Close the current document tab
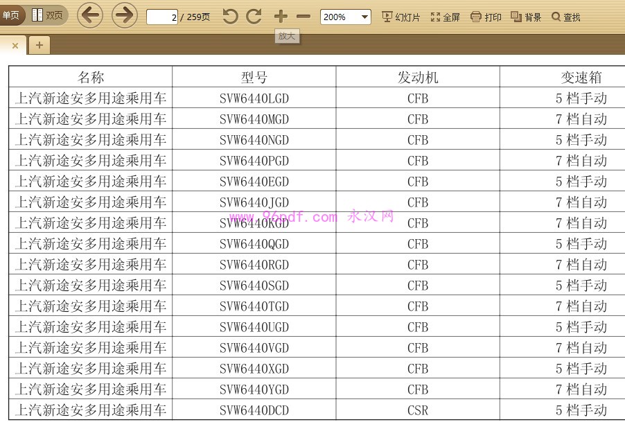This screenshot has width=625, height=429. [x=15, y=46]
